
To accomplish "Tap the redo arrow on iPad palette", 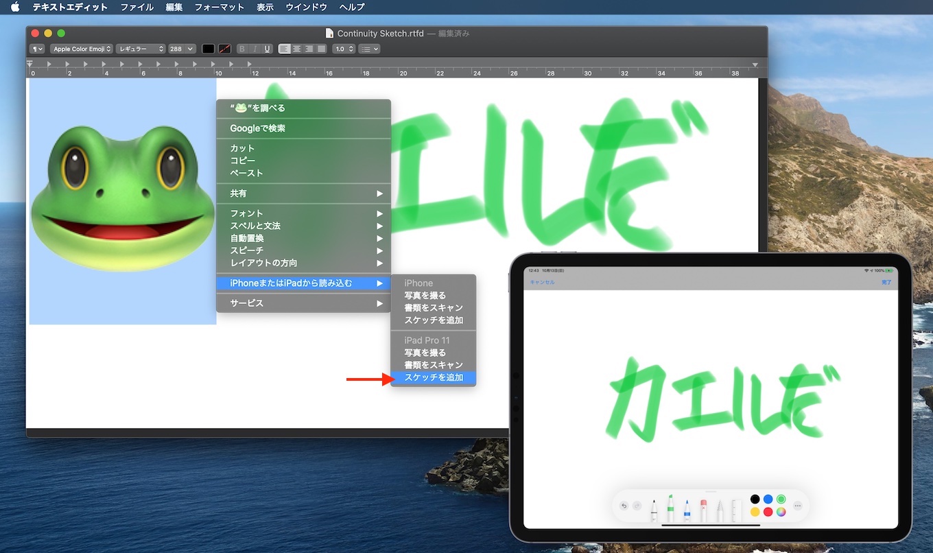I will point(637,506).
